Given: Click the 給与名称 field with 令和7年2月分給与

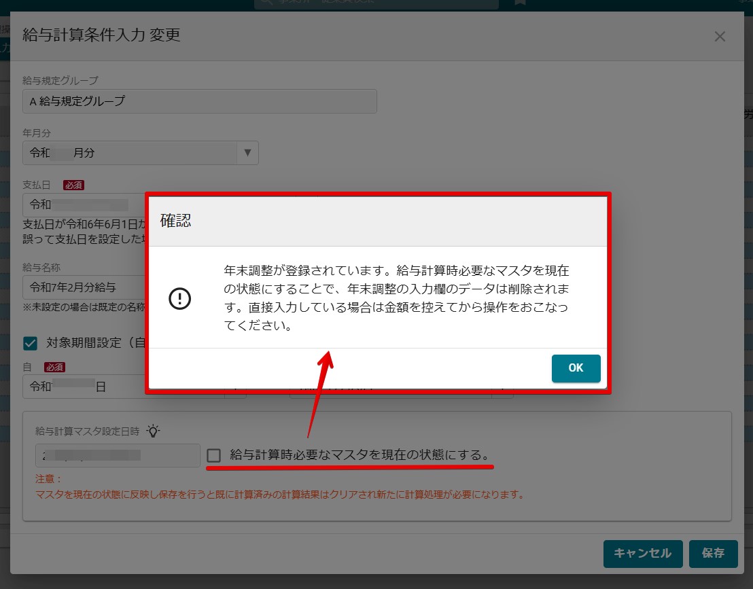Looking at the screenshot, I should point(84,287).
